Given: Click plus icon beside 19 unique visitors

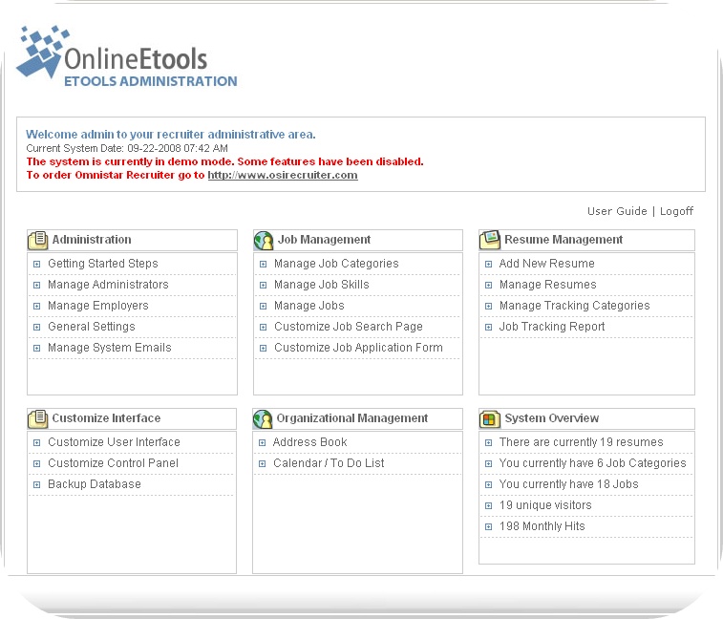Looking at the screenshot, I should [488, 506].
